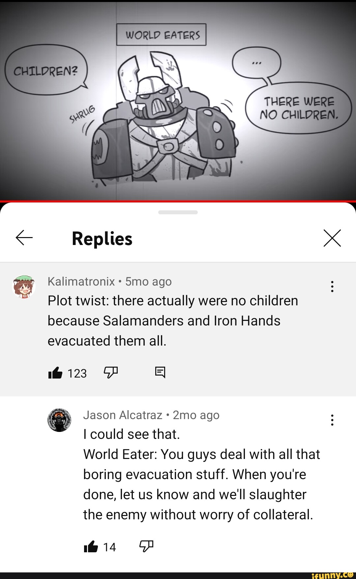Go back using the Replies arrow
This screenshot has width=356, height=579.
tap(24, 238)
